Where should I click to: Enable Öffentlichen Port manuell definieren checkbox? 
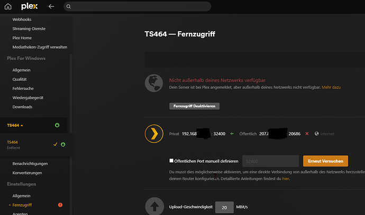click(x=171, y=161)
